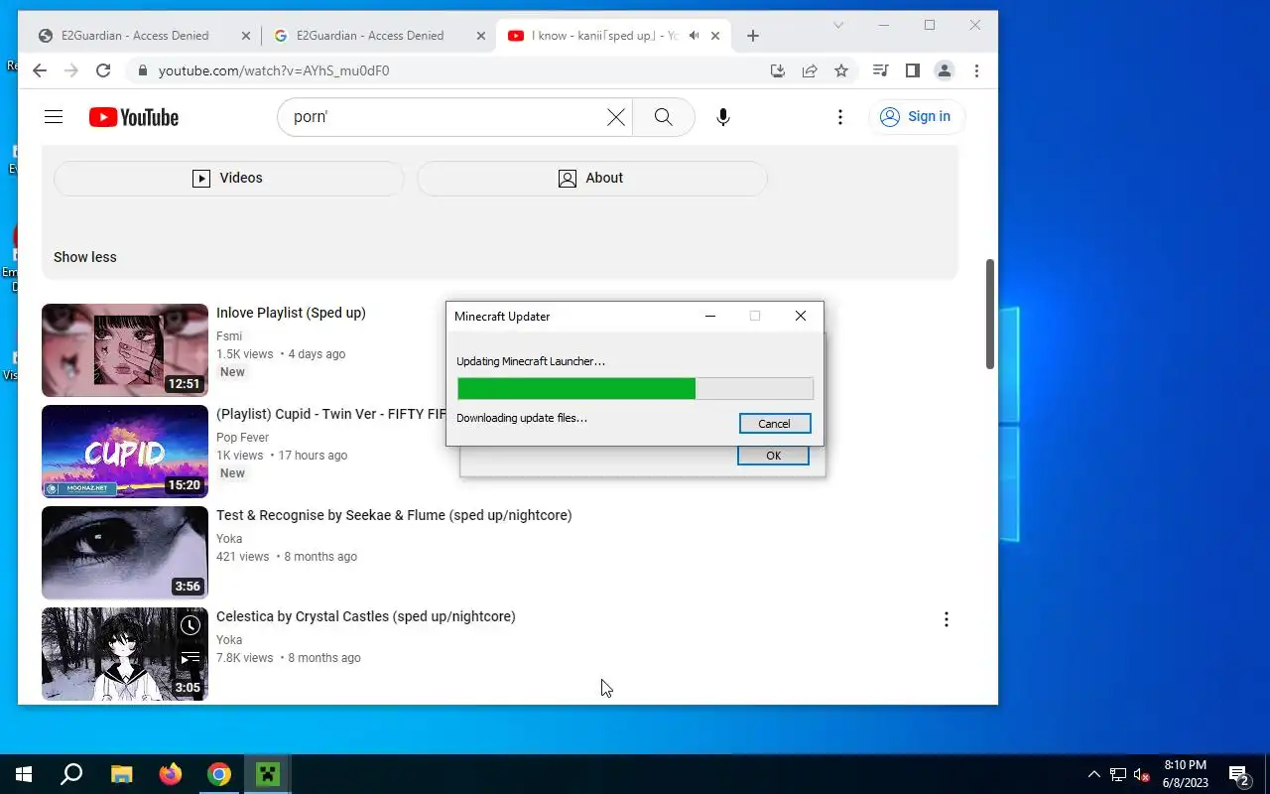Viewport: 1270px width, 794px height.
Task: Open the channel Videos button
Action: pos(229,178)
